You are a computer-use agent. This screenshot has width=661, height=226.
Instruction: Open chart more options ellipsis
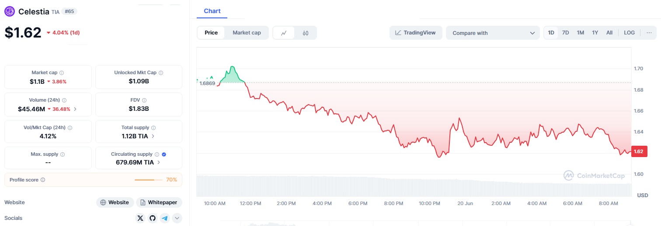[x=649, y=33]
